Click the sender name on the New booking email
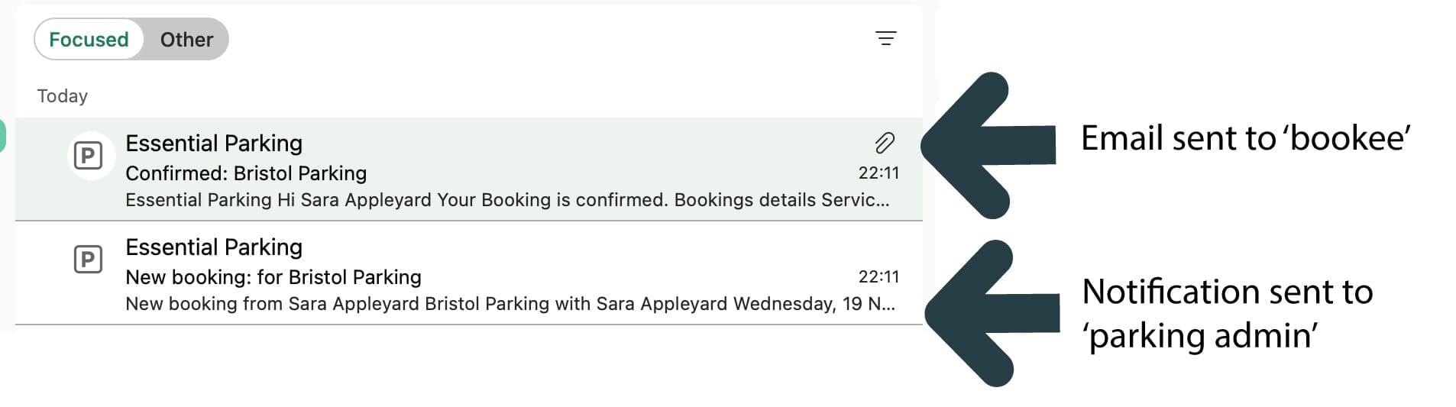Screen dimensions: 1456x407 coord(214,247)
